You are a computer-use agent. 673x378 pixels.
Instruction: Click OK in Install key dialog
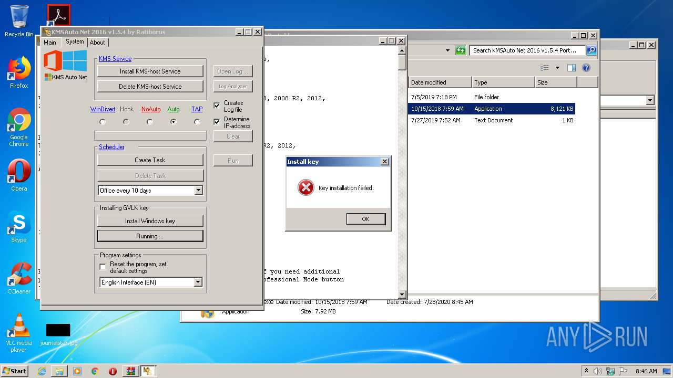[x=366, y=219]
